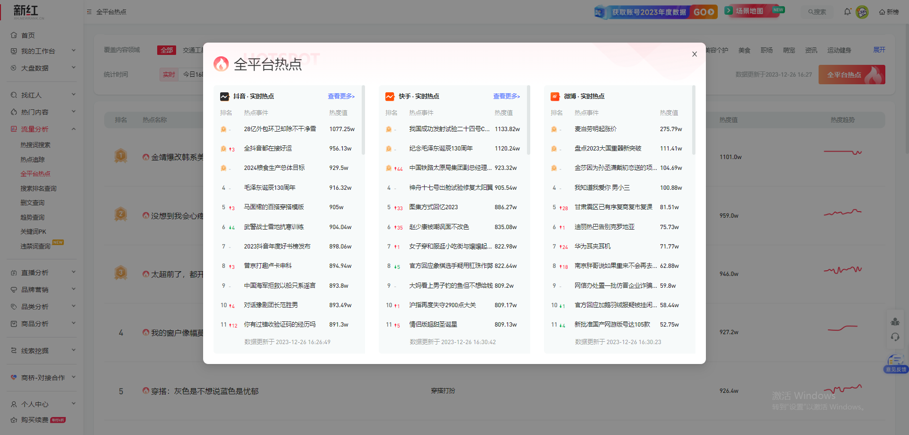Click the top search box 搜索

818,12
